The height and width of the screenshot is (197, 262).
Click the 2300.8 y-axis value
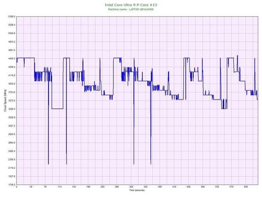pos(12,159)
